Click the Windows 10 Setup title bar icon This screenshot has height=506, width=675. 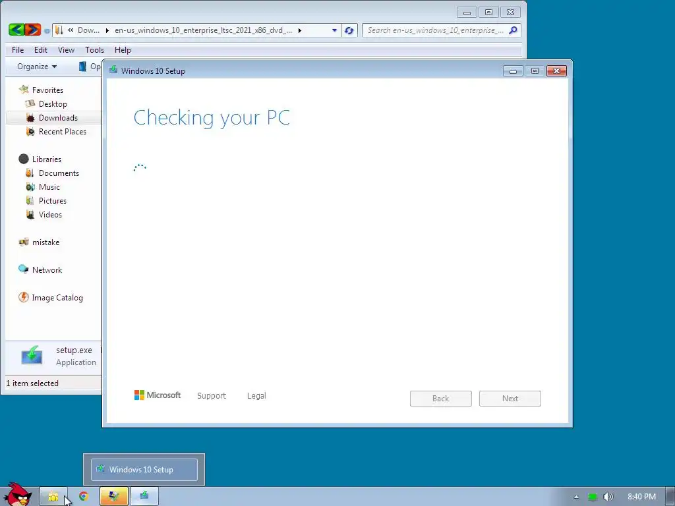[x=113, y=70]
